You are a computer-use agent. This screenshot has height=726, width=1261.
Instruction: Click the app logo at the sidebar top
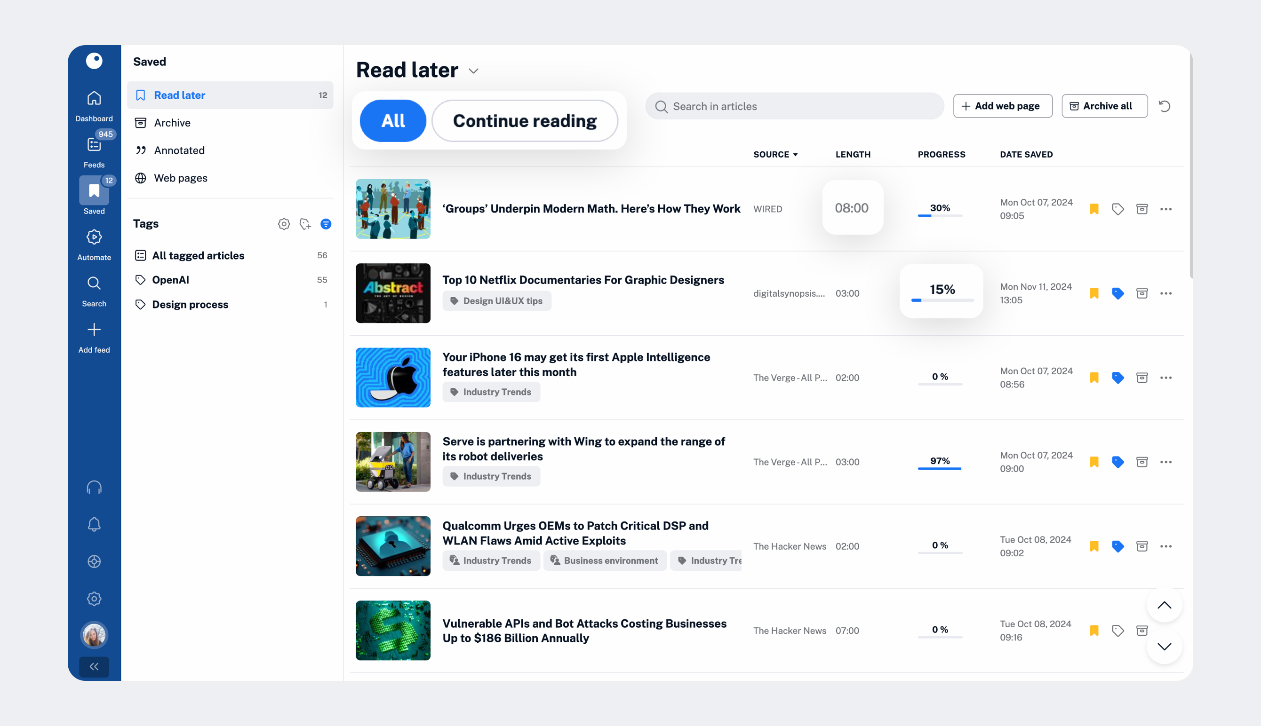[94, 61]
